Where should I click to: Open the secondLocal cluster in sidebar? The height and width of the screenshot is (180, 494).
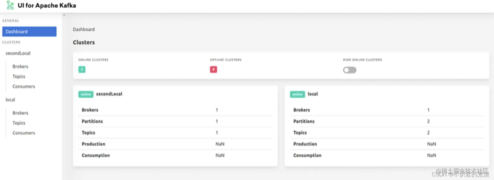coord(18,53)
